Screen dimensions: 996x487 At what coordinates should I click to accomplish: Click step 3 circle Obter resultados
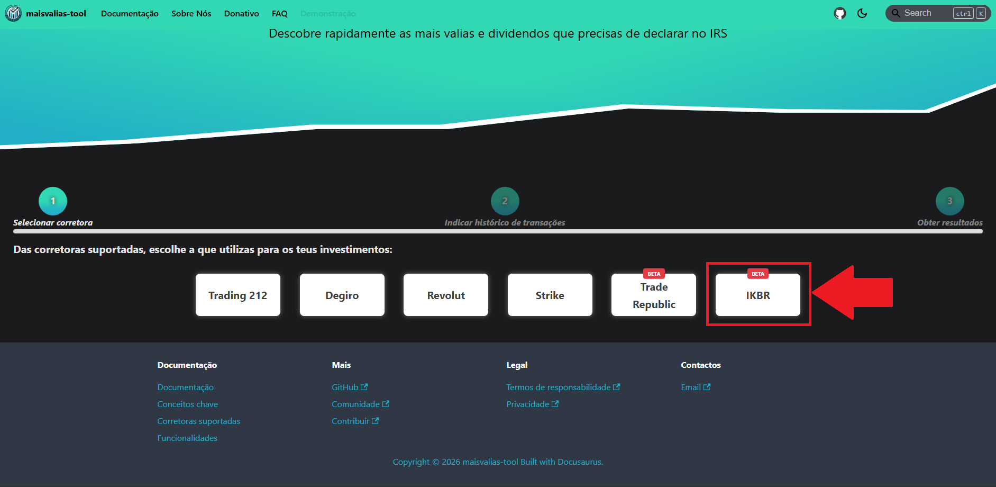pyautogui.click(x=950, y=201)
